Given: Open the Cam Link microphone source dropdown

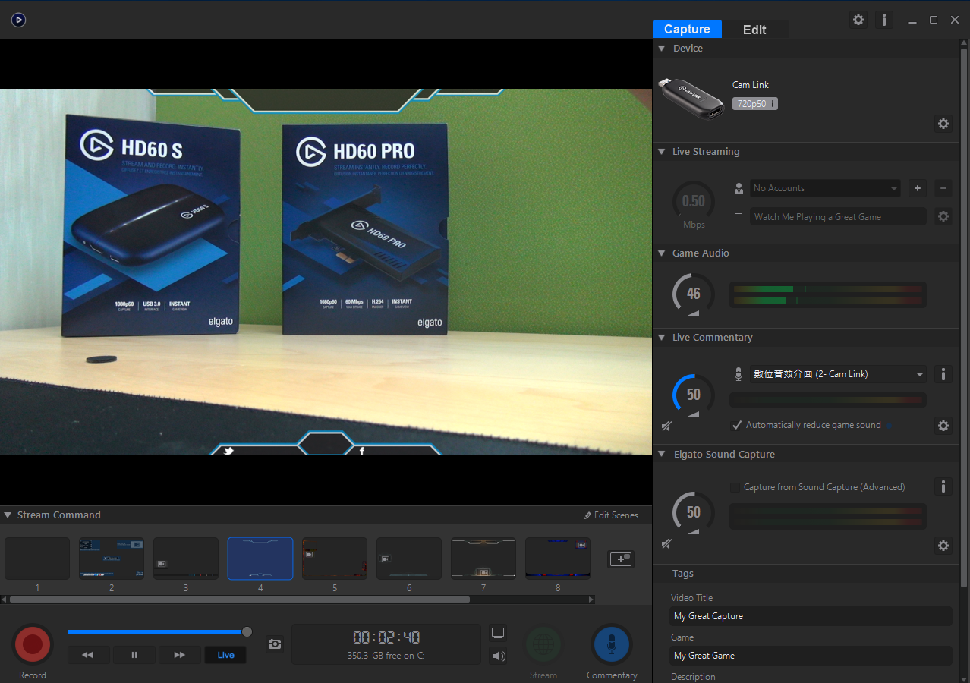Looking at the screenshot, I should (x=838, y=374).
